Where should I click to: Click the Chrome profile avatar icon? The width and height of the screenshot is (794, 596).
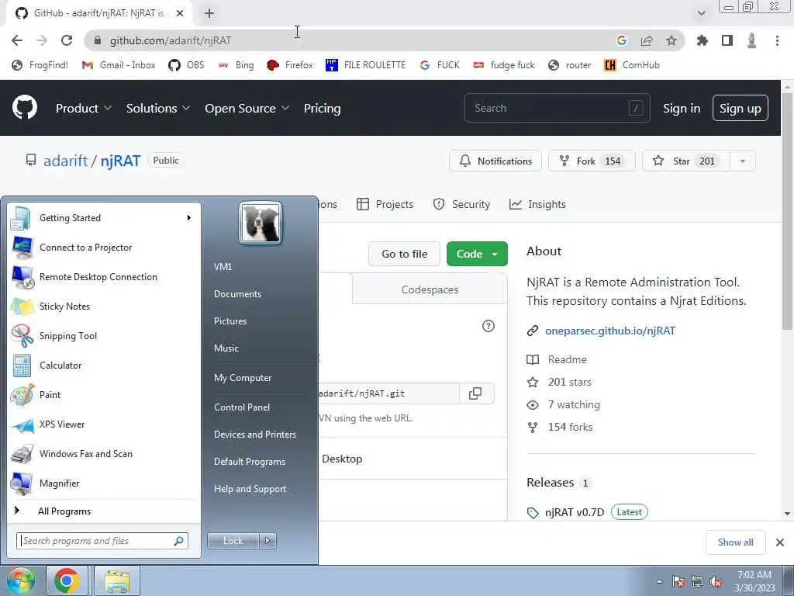752,40
